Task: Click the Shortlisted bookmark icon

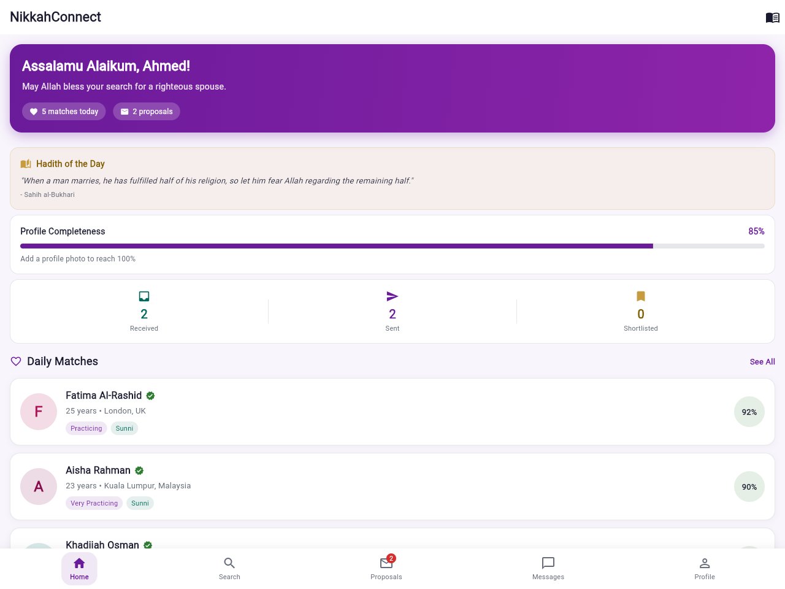Action: (x=641, y=296)
